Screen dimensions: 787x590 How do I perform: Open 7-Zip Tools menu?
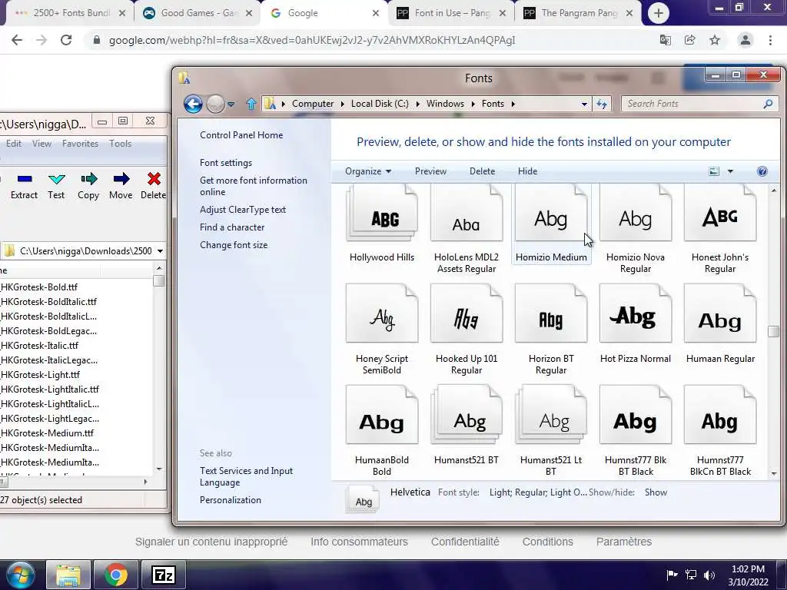pos(120,144)
